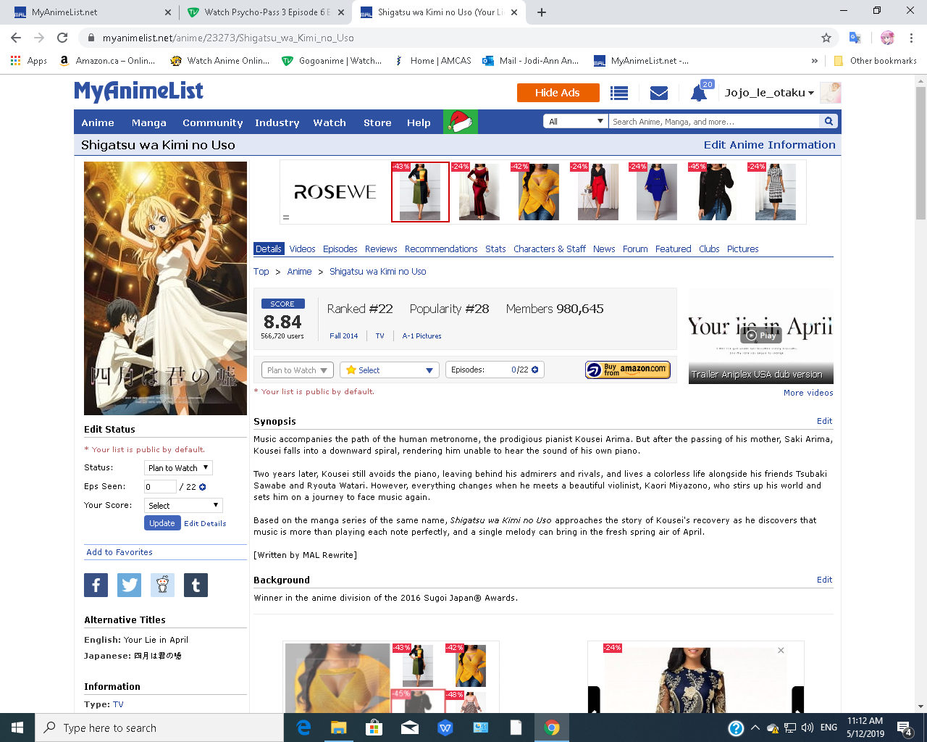Image resolution: width=927 pixels, height=742 pixels.
Task: Open Edit Anime Information link
Action: point(769,145)
